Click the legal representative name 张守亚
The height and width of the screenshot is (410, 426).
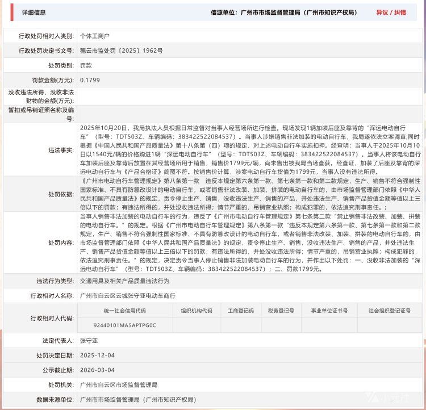[x=89, y=340]
